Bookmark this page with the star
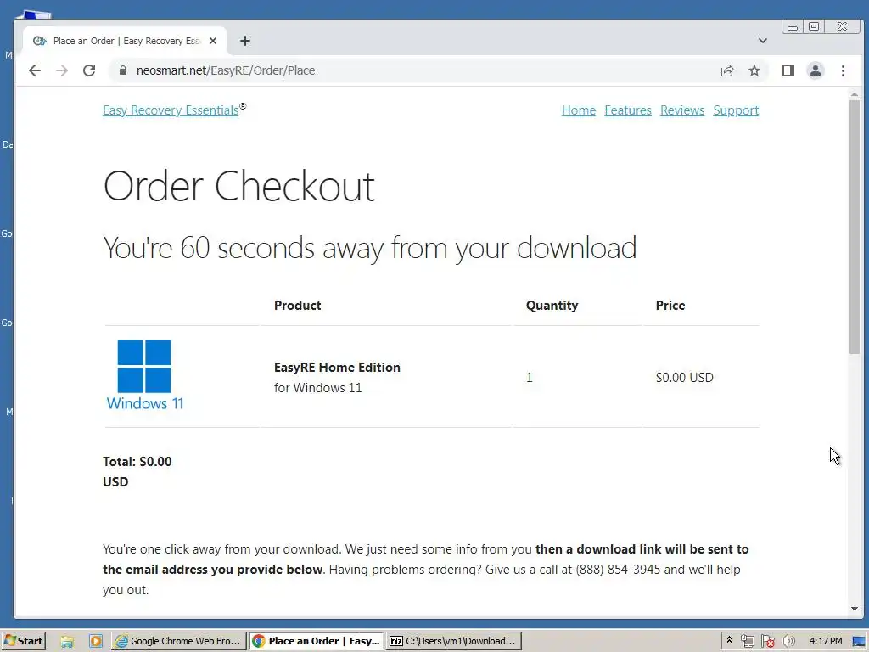869x652 pixels. (x=754, y=70)
